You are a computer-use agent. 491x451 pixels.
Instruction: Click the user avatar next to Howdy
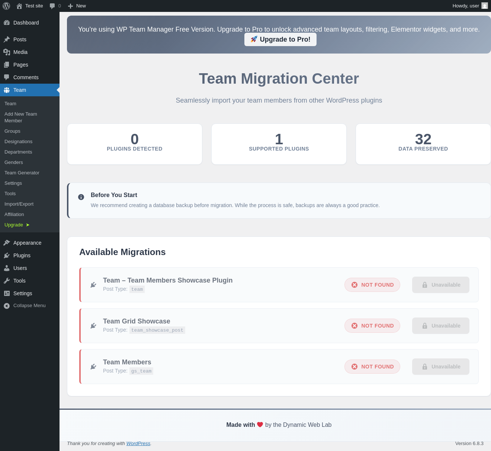(x=485, y=6)
